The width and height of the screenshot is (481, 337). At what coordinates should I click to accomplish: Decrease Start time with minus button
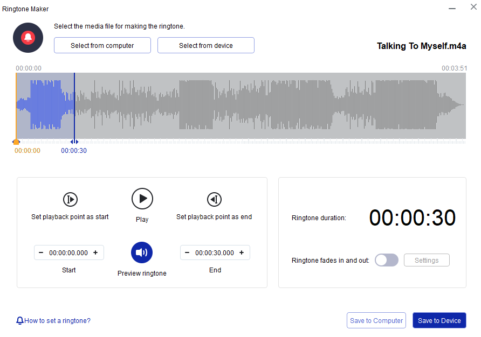tap(42, 252)
